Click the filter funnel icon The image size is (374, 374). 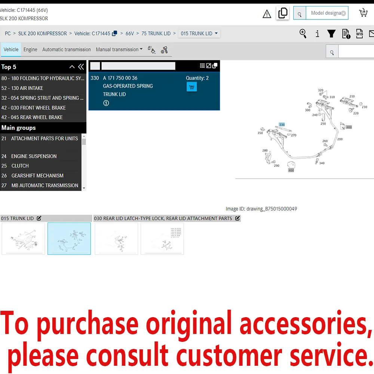(x=331, y=34)
